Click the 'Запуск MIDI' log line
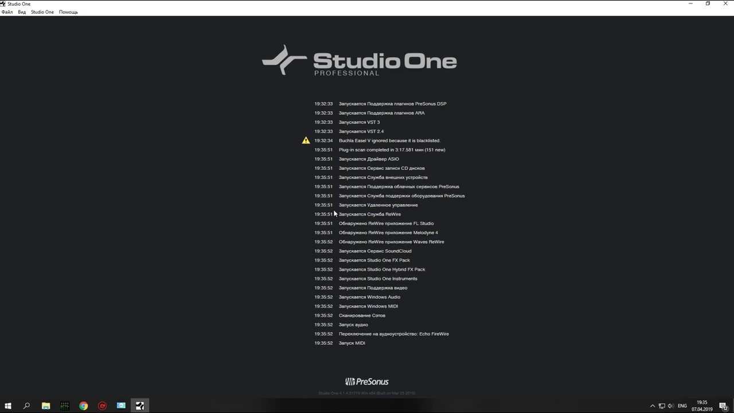This screenshot has width=734, height=413. pos(352,343)
